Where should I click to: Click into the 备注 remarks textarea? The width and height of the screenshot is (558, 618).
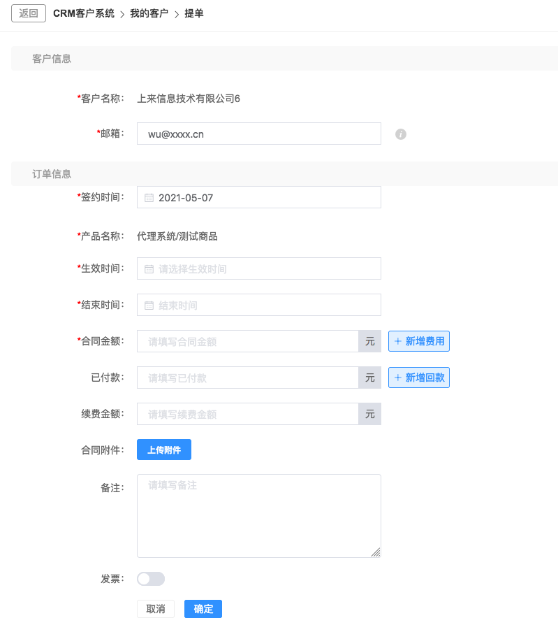click(x=258, y=516)
